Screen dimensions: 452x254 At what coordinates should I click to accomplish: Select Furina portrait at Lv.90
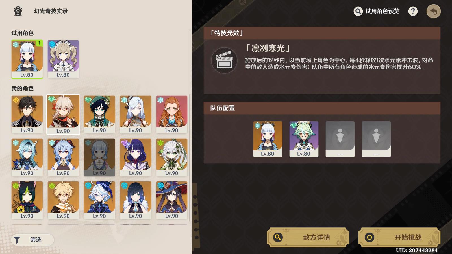[99, 200]
